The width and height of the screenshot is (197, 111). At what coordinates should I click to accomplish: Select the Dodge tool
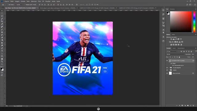2,45
